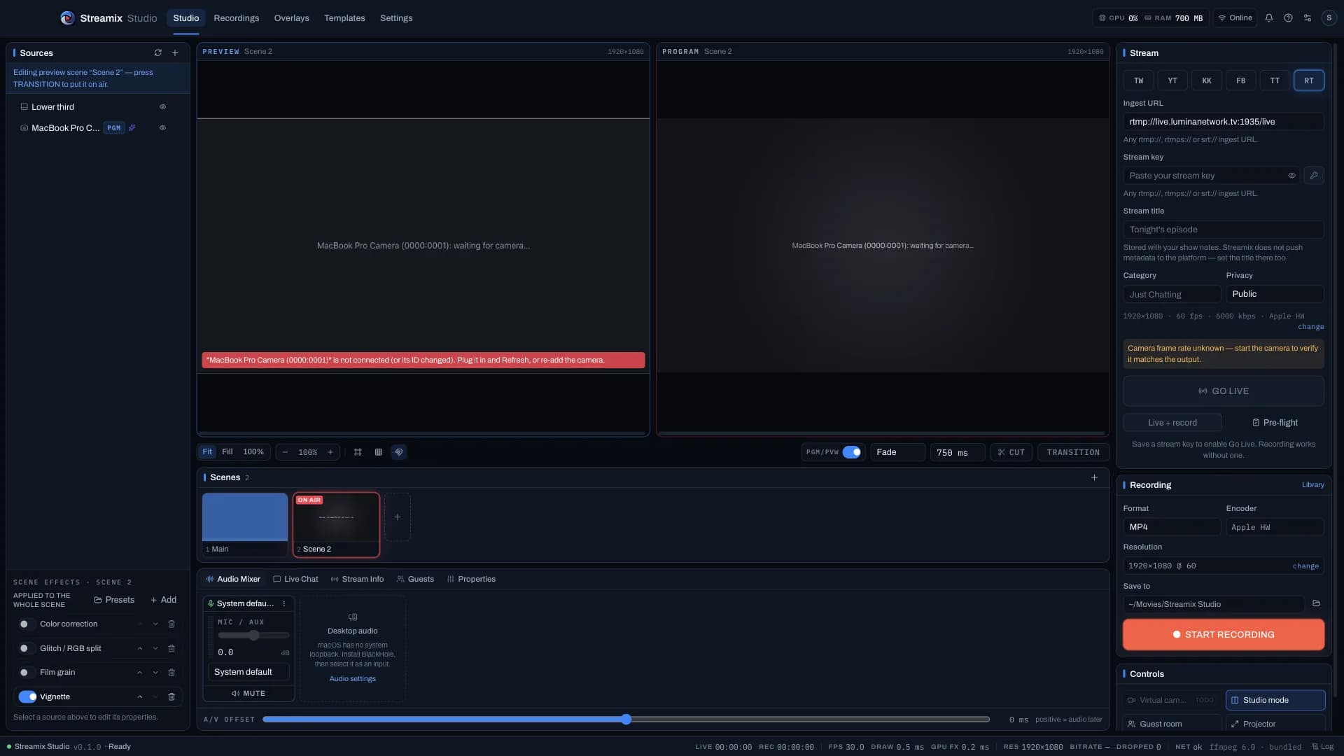The image size is (1344, 756).
Task: Switch to the Overlays tab
Action: [291, 18]
